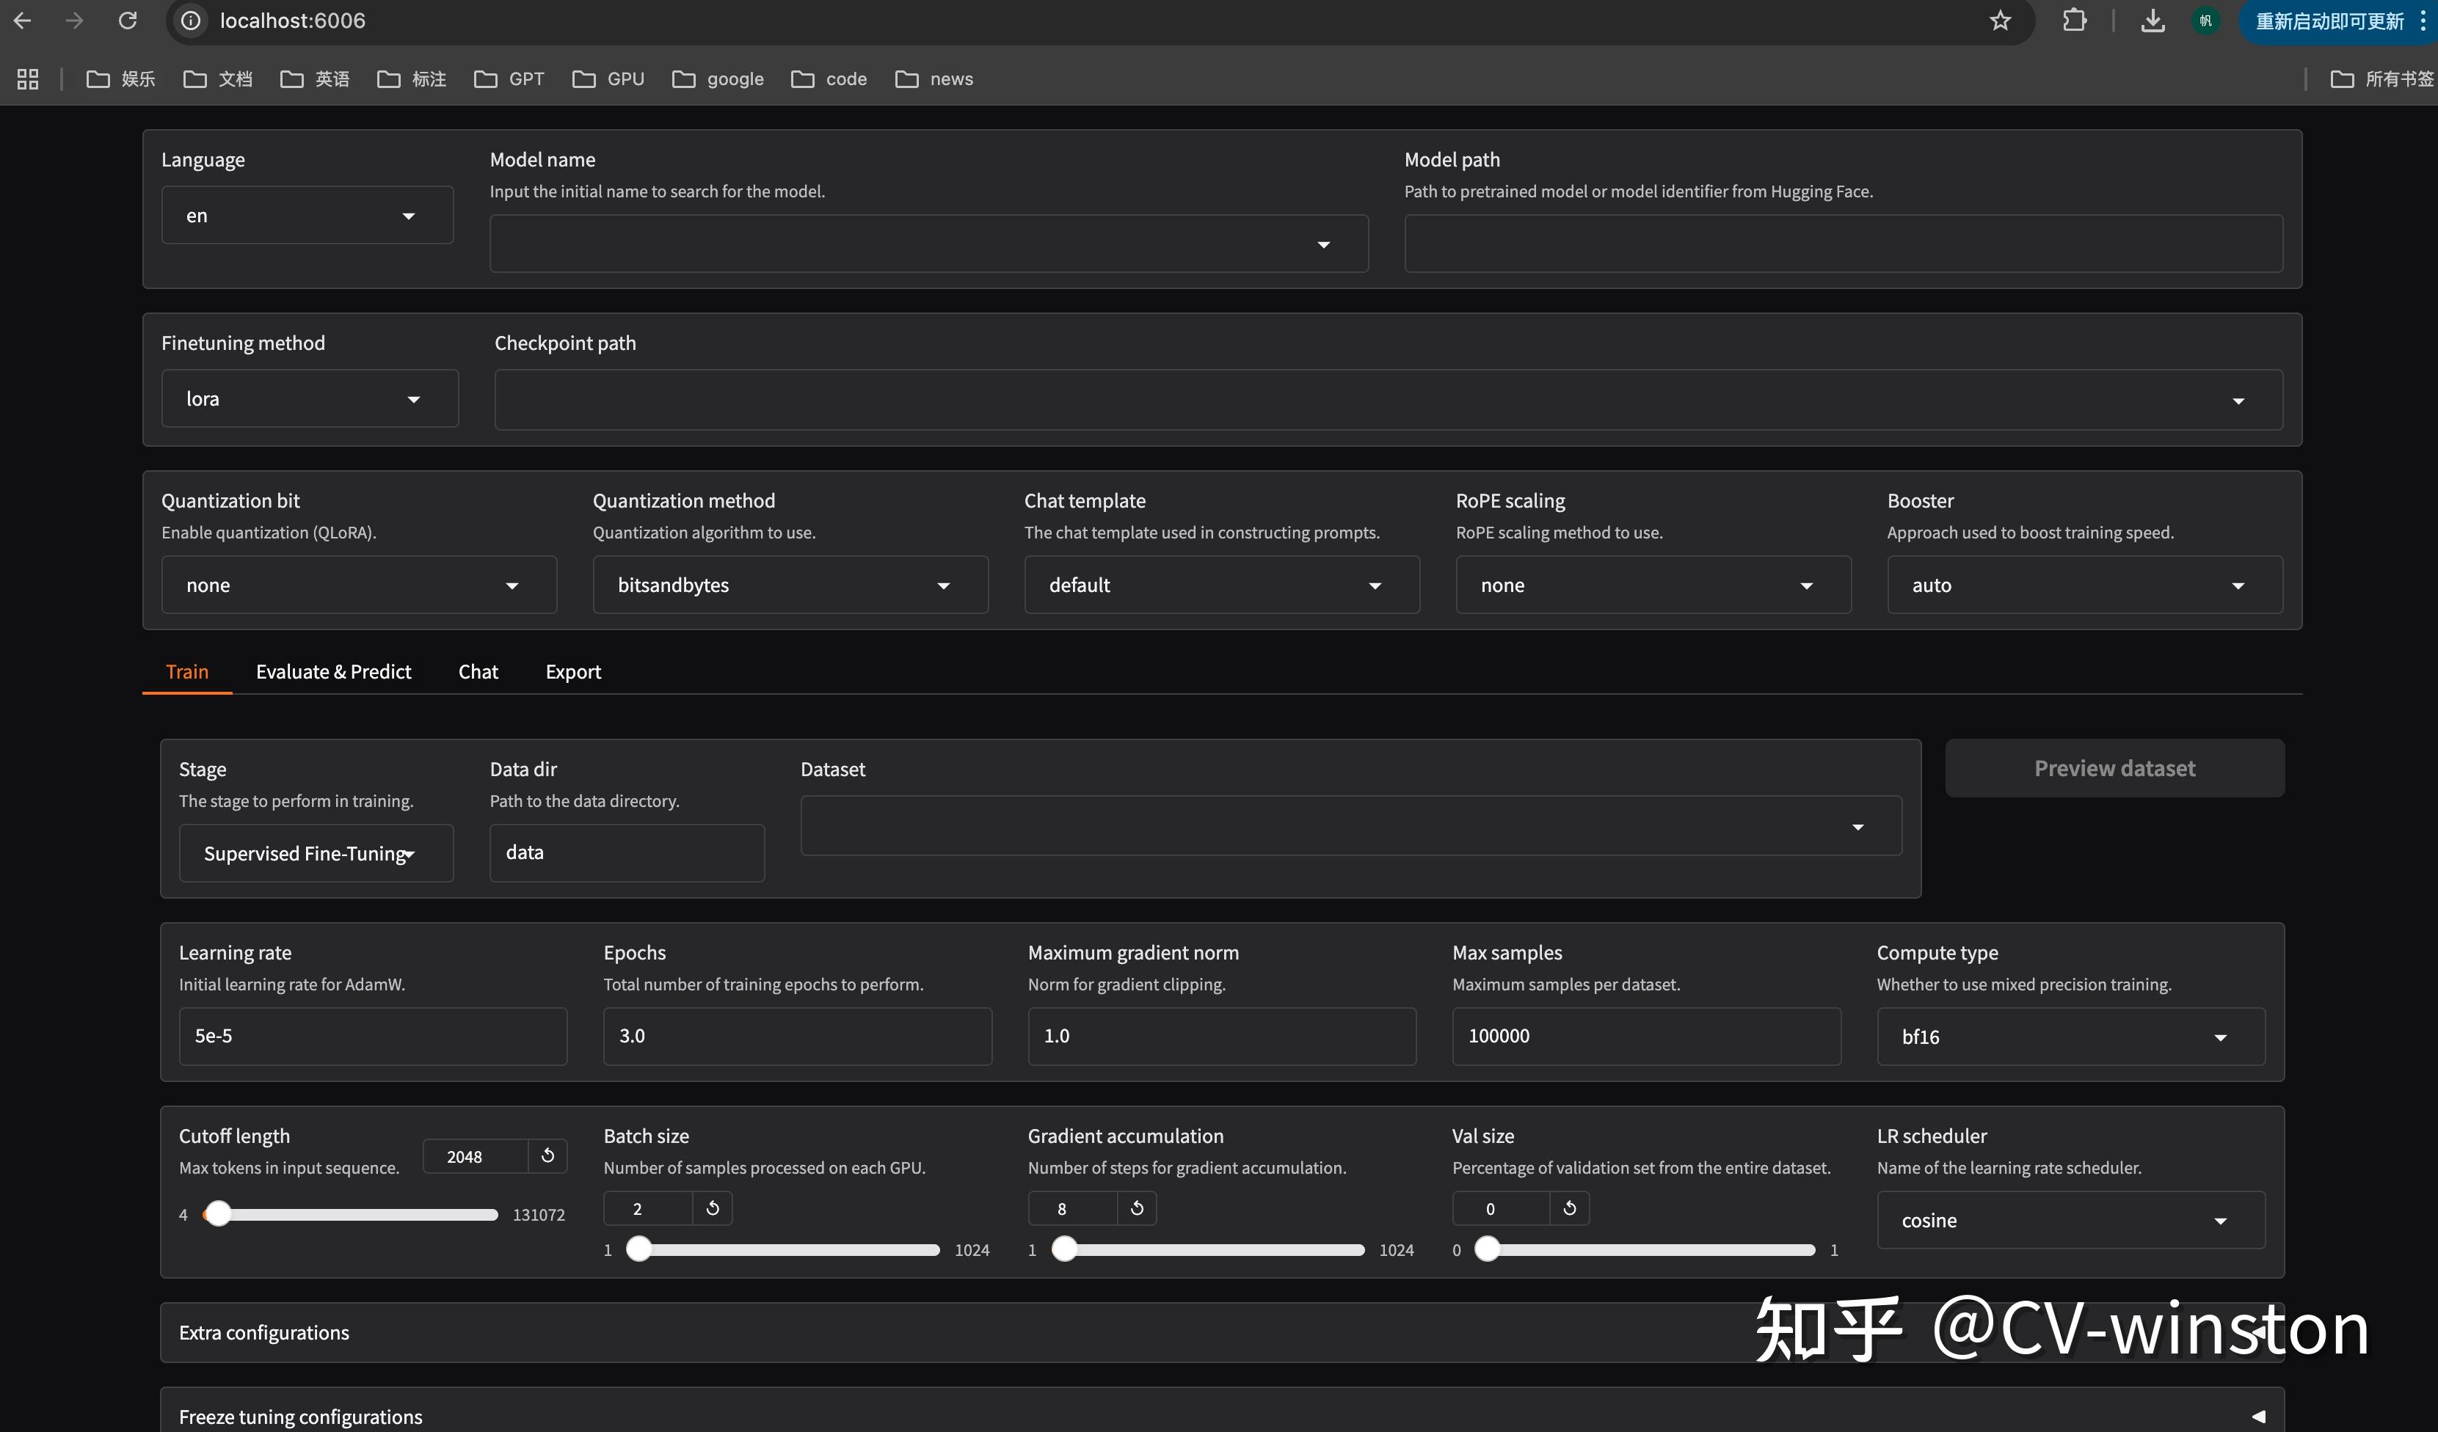Open the apps grid icon in bookmarks bar

pyautogui.click(x=28, y=79)
